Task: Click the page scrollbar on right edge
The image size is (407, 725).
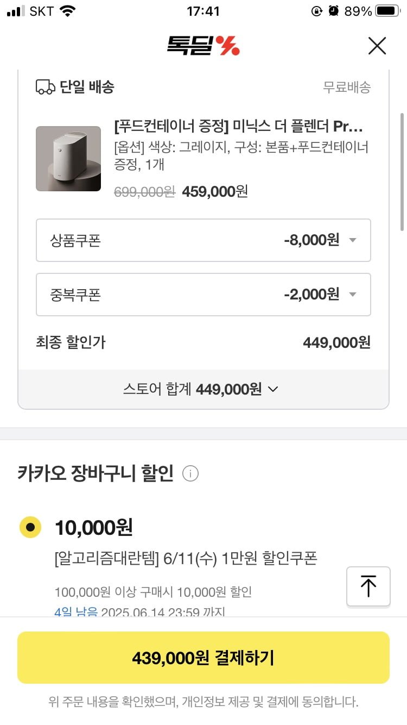Action: (x=402, y=171)
